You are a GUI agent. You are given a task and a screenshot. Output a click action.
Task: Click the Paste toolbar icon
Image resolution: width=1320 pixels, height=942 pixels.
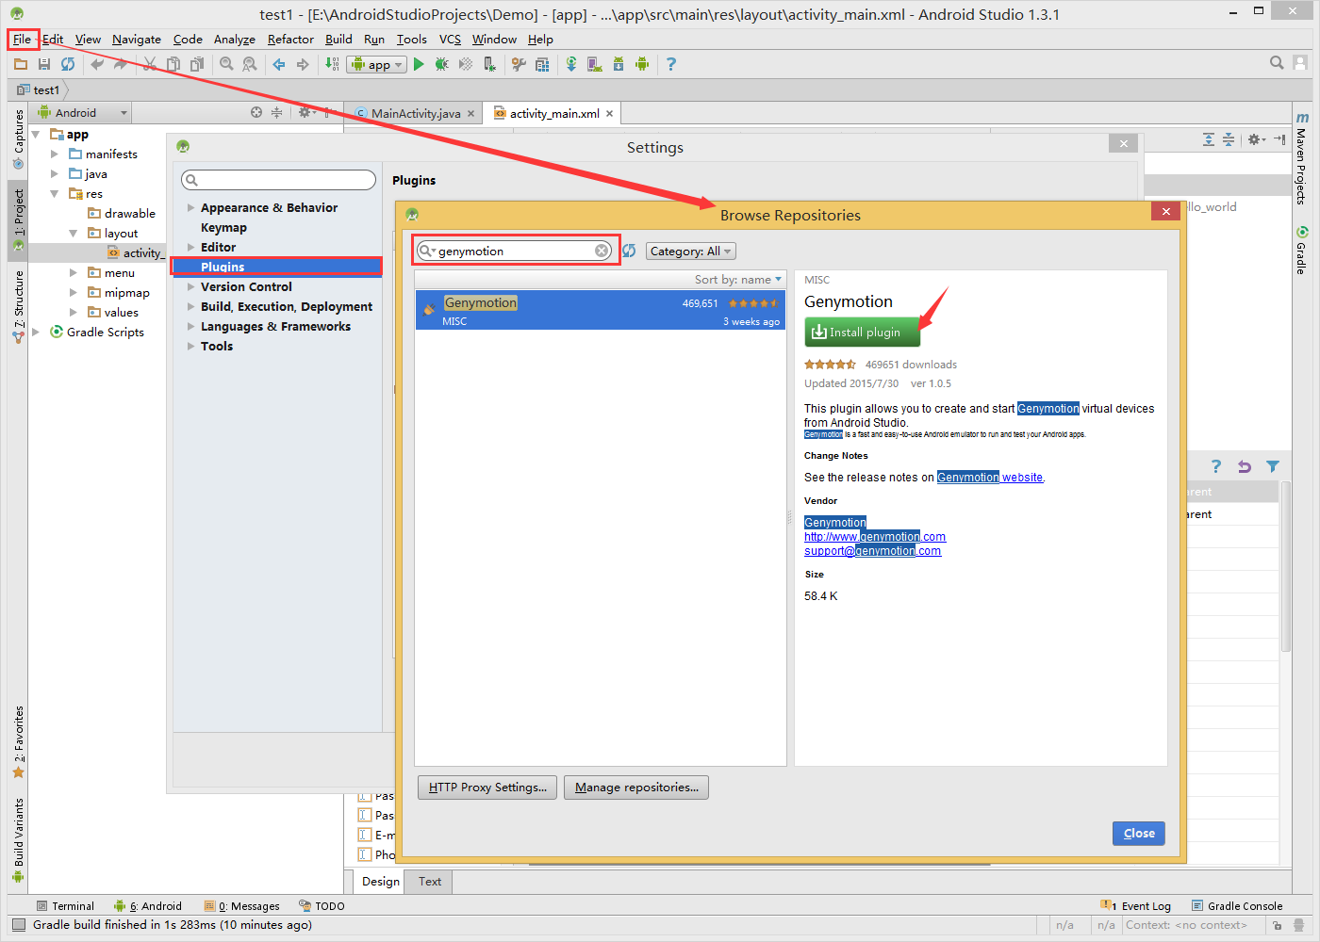tap(197, 64)
